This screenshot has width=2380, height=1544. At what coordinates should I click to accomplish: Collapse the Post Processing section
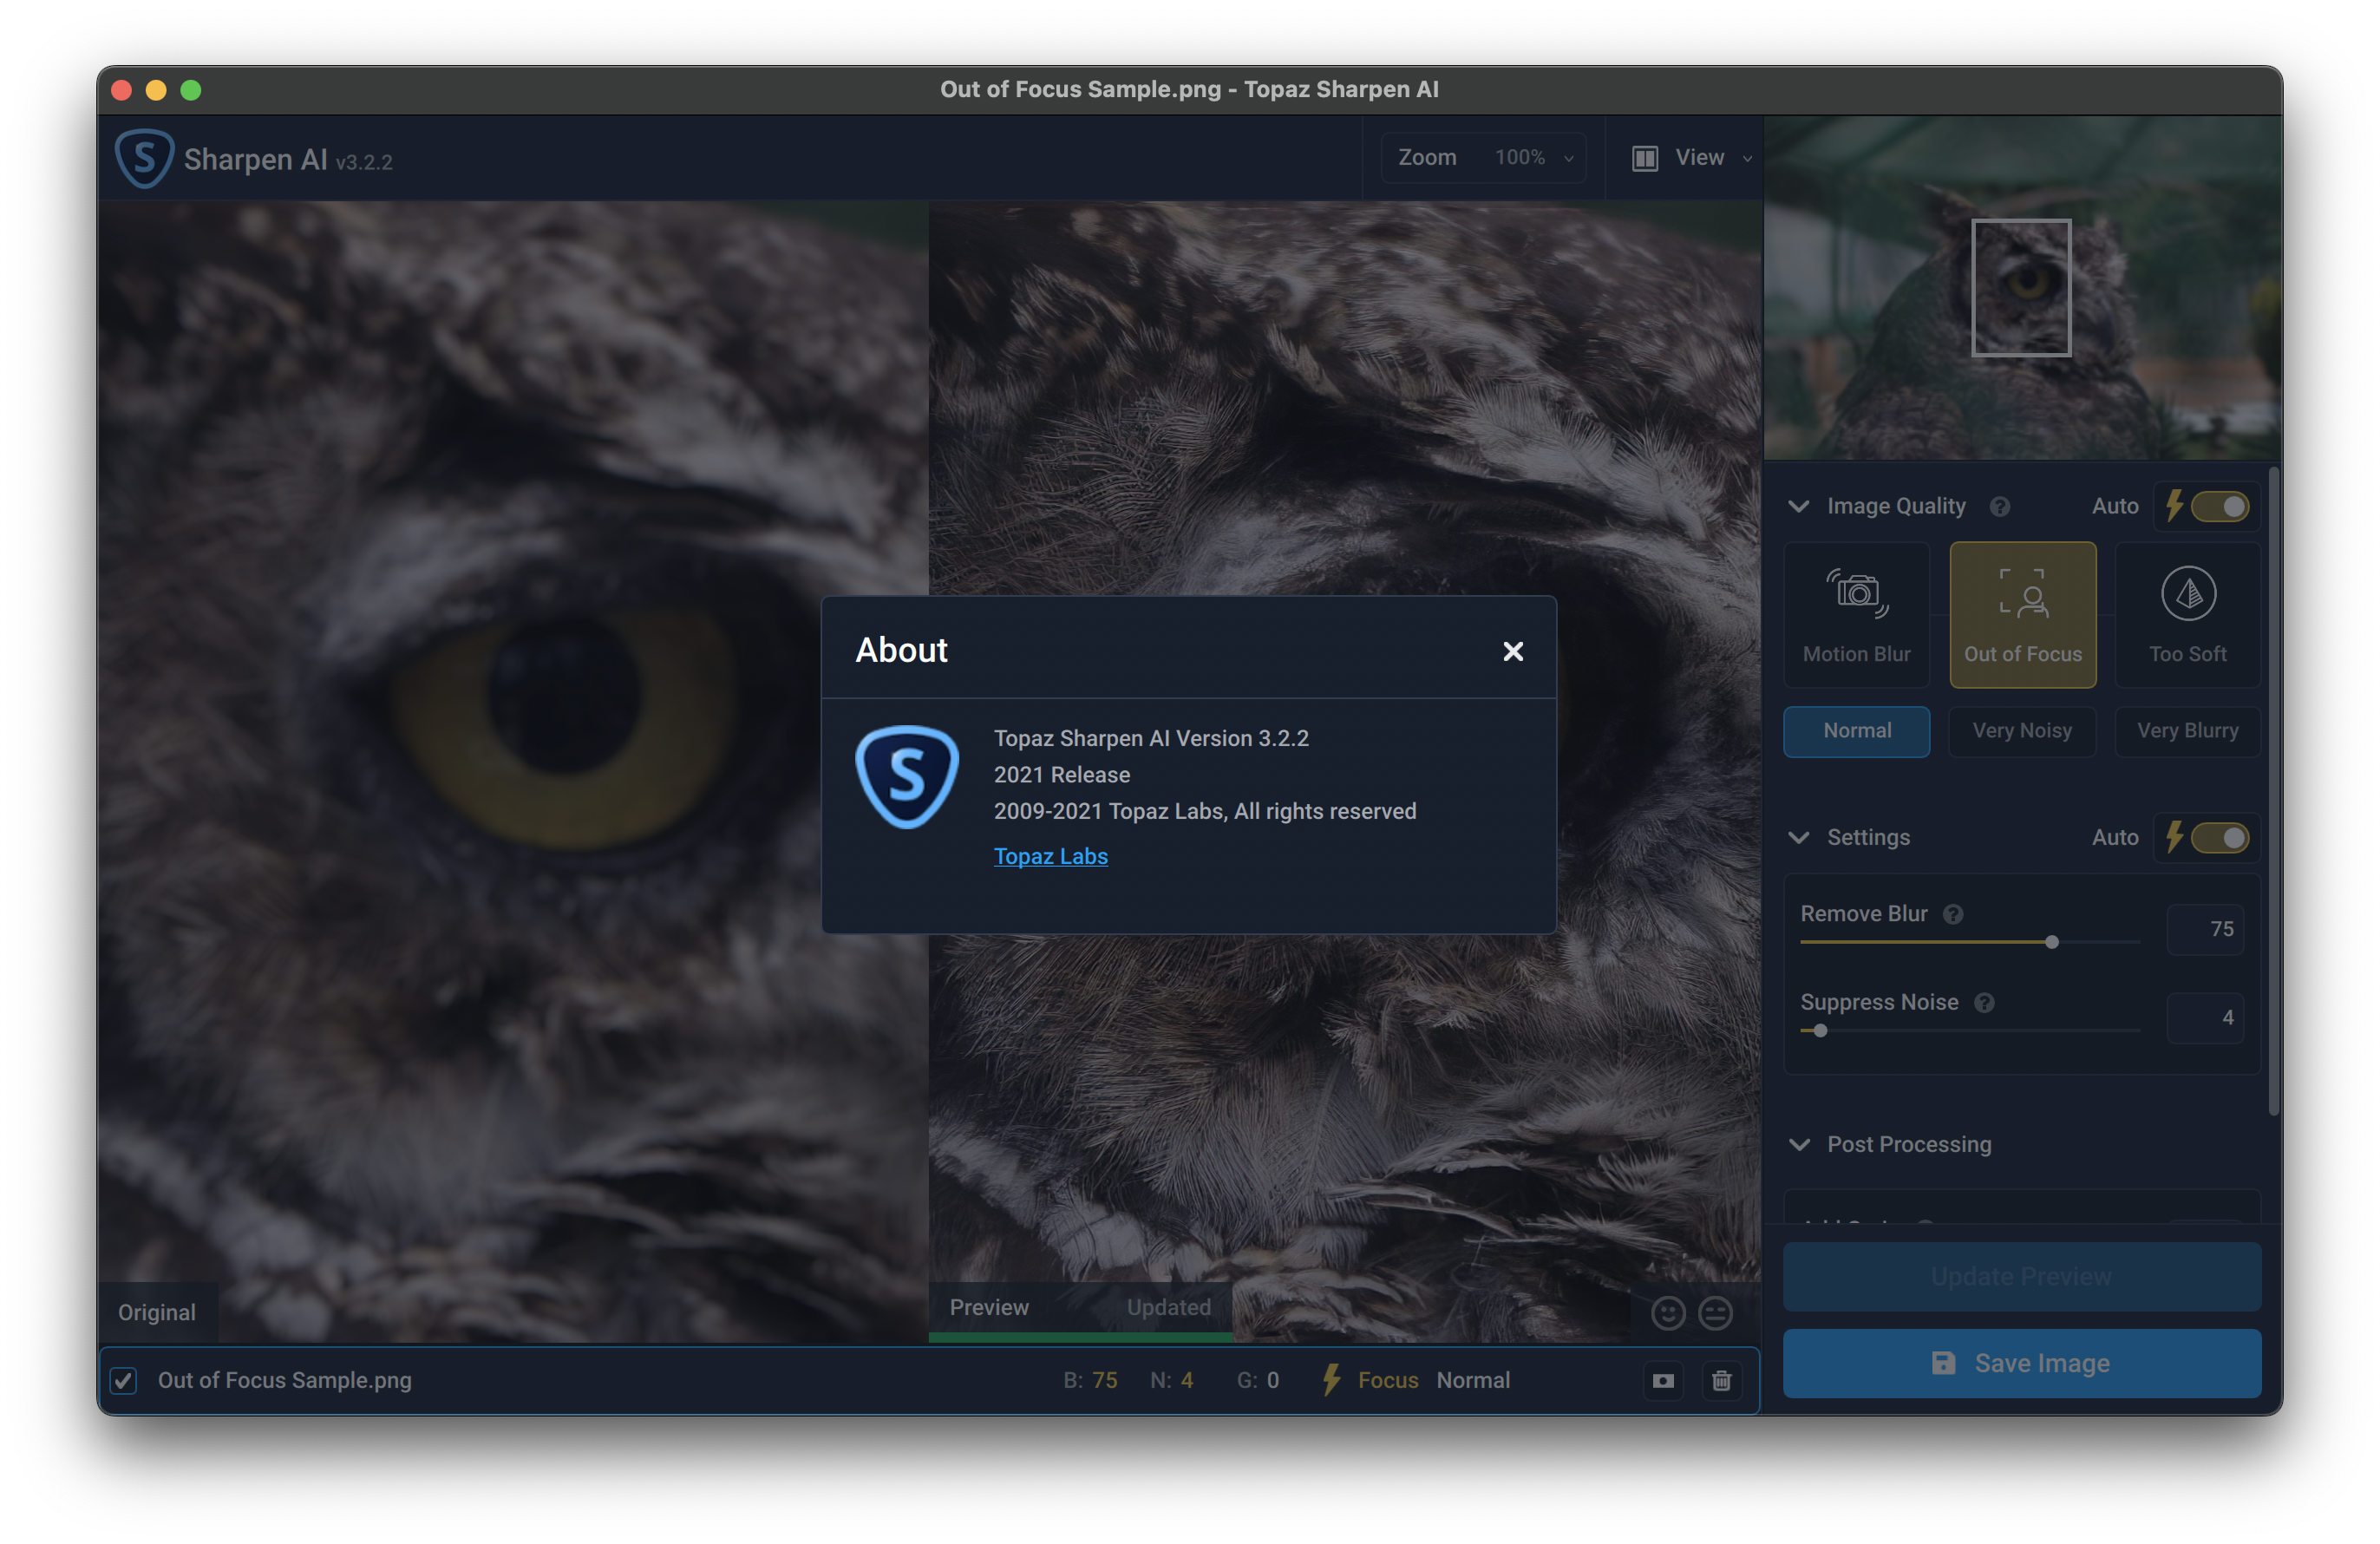coord(1799,1144)
